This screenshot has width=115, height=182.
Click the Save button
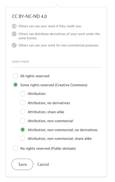point(22,164)
